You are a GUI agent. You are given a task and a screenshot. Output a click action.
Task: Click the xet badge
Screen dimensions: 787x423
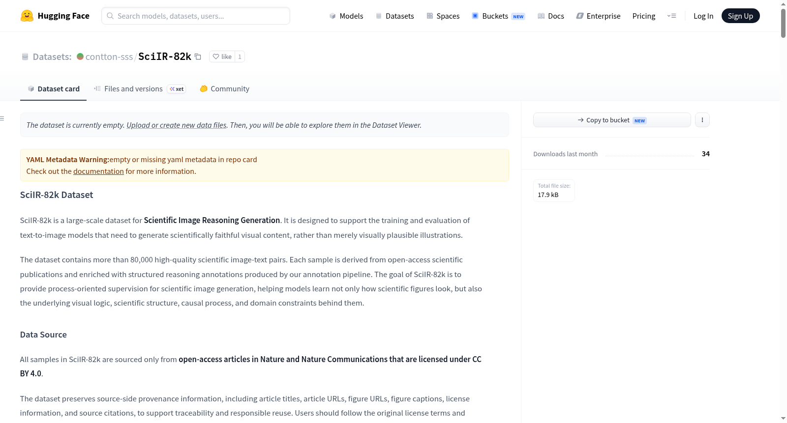(177, 89)
